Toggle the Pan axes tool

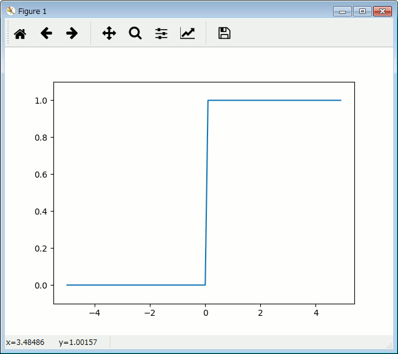click(x=109, y=33)
